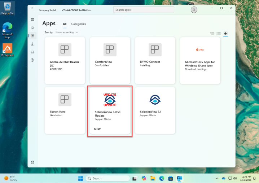This screenshot has width=259, height=183.
Task: Click in the Search apps field
Action: (x=144, y=10)
